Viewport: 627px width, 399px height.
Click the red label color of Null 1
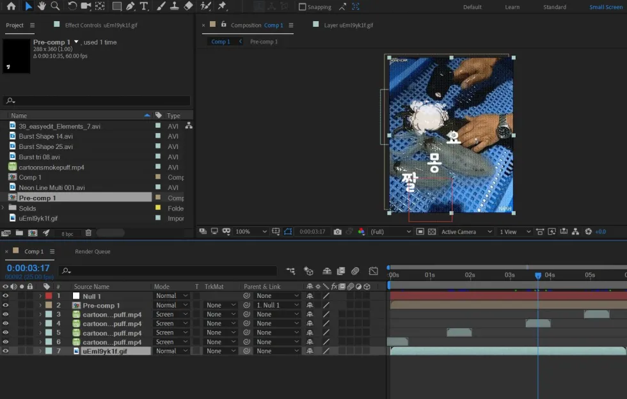tap(49, 296)
